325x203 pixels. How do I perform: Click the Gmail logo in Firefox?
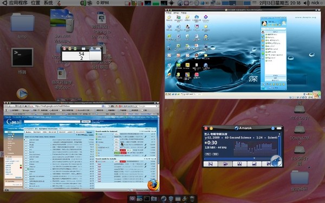14,122
